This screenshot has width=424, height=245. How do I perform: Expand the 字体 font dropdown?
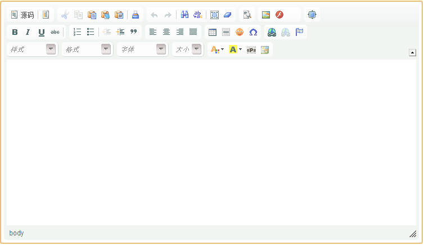tap(143, 49)
